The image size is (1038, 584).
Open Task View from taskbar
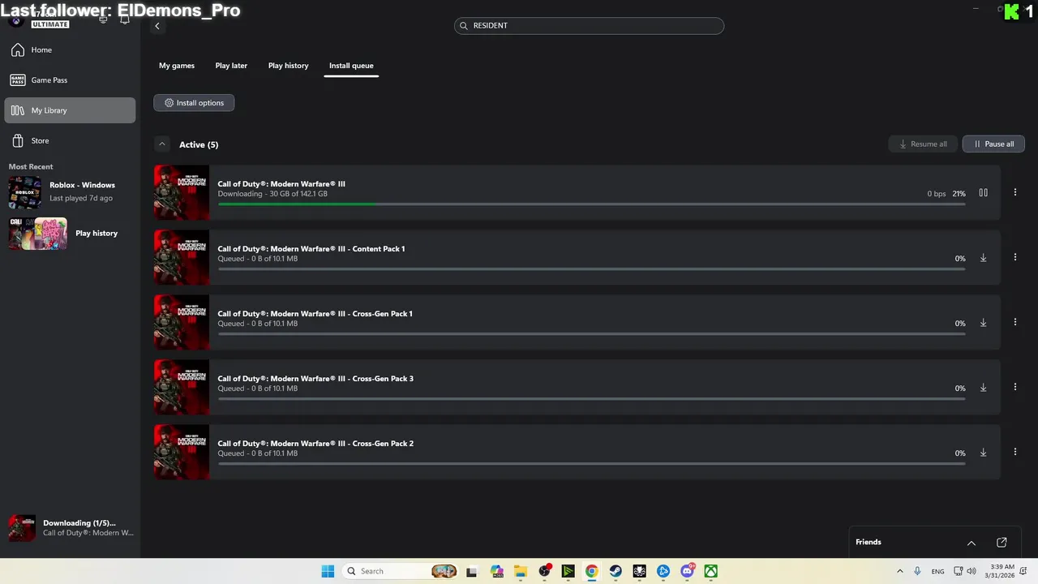[471, 571]
